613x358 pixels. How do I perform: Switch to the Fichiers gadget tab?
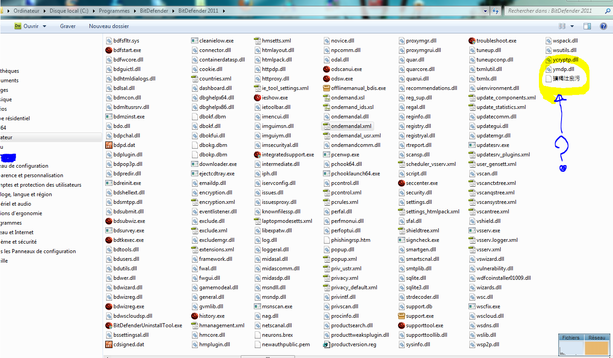(571, 338)
